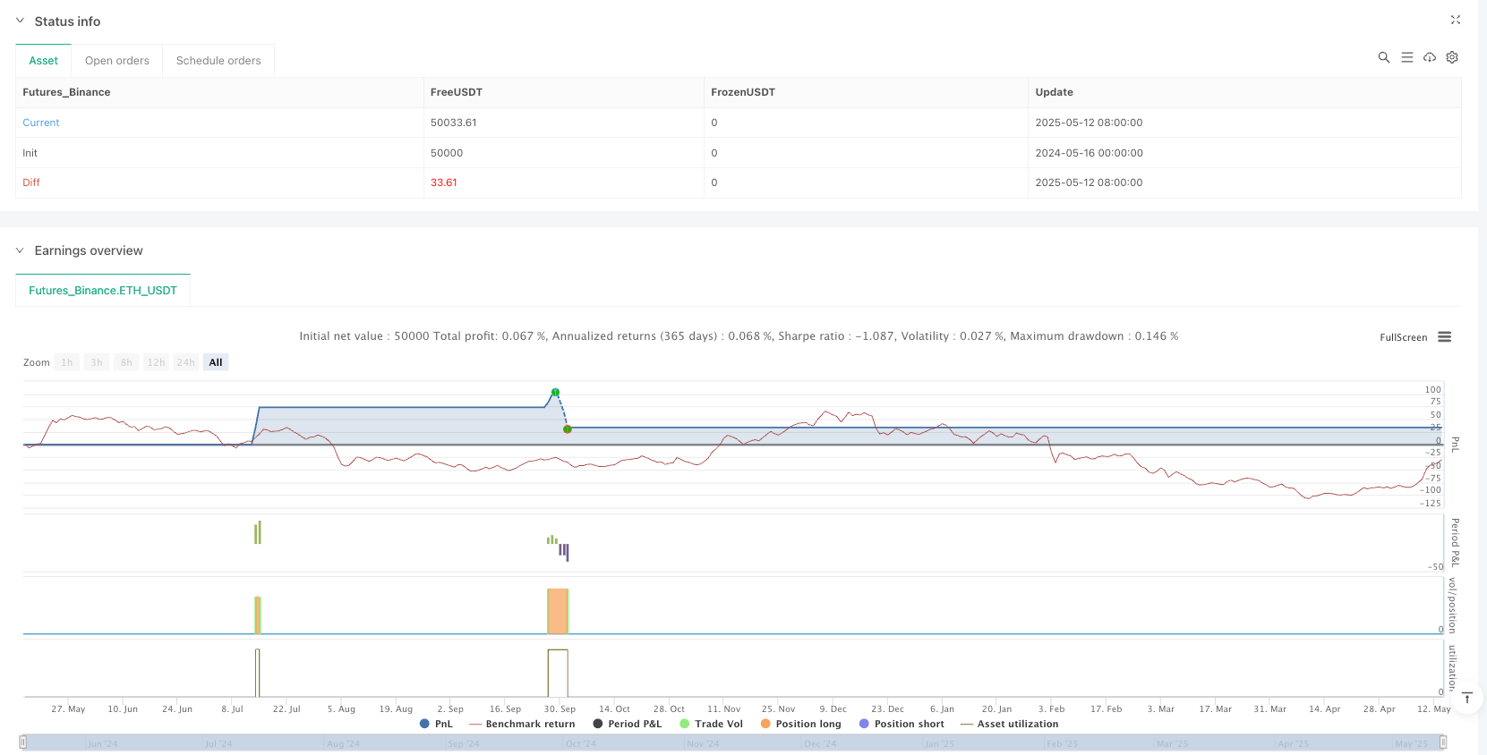Screen dimensions: 1487x755
Task: Open the chart hamburger menu icon
Action: (x=1444, y=337)
